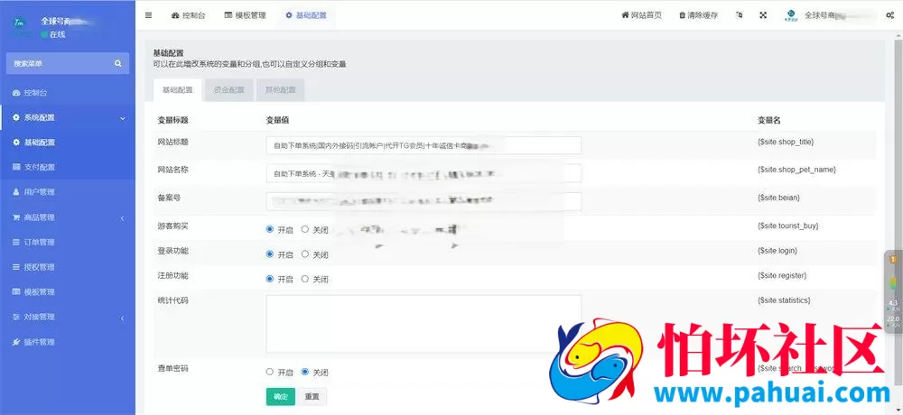Click the search magnifier icon in sidebar
The height and width of the screenshot is (415, 903).
click(118, 63)
